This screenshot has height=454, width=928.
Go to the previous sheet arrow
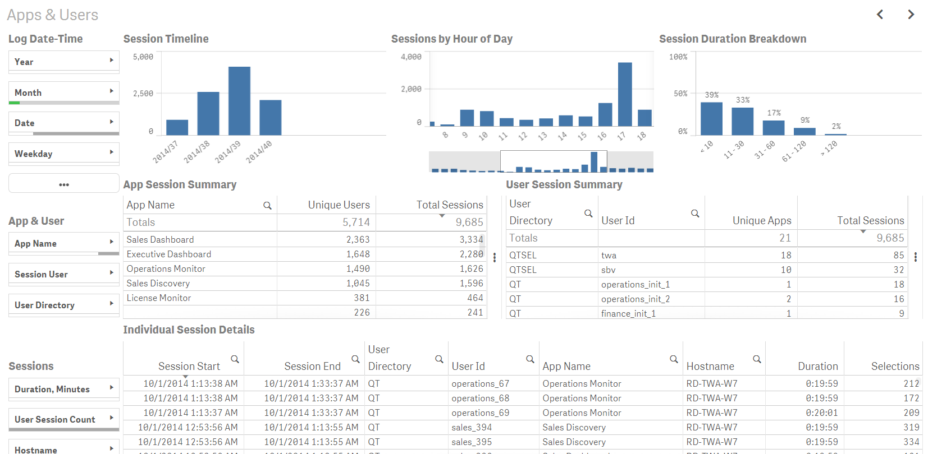click(x=880, y=15)
